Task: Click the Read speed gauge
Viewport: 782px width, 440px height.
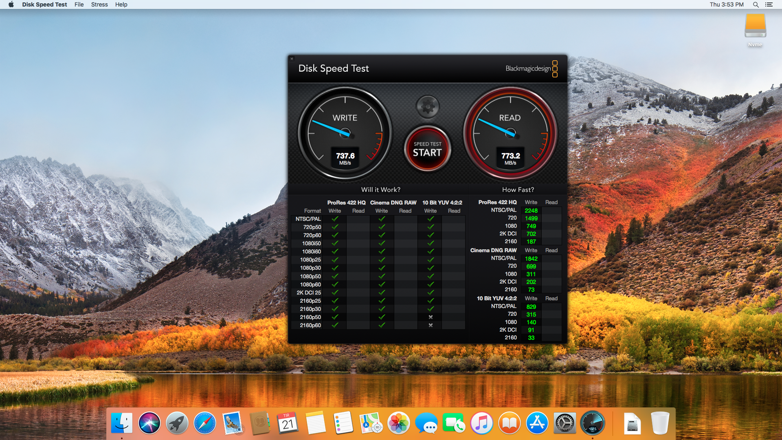Action: pyautogui.click(x=510, y=133)
